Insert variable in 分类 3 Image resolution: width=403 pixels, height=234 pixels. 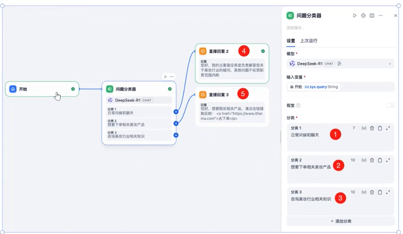click(x=364, y=192)
